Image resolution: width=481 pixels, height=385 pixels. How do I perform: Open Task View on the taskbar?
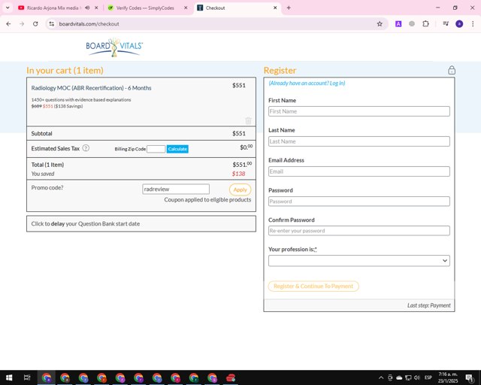point(27,377)
